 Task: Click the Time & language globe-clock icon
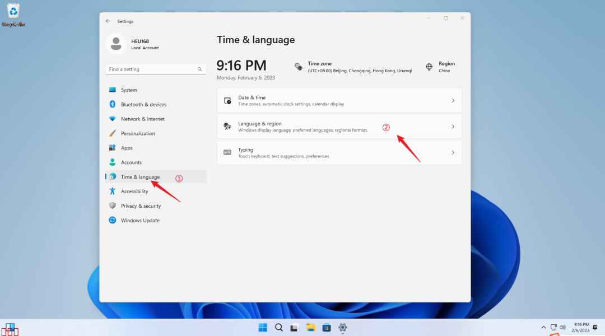tap(112, 176)
